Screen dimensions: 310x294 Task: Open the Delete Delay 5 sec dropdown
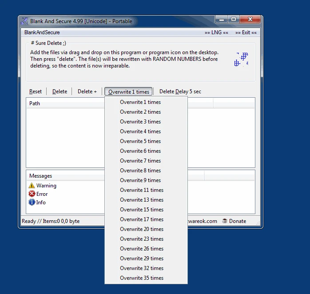click(180, 91)
